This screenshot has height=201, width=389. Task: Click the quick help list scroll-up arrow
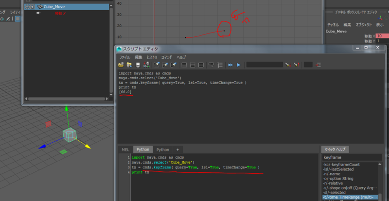point(380,164)
